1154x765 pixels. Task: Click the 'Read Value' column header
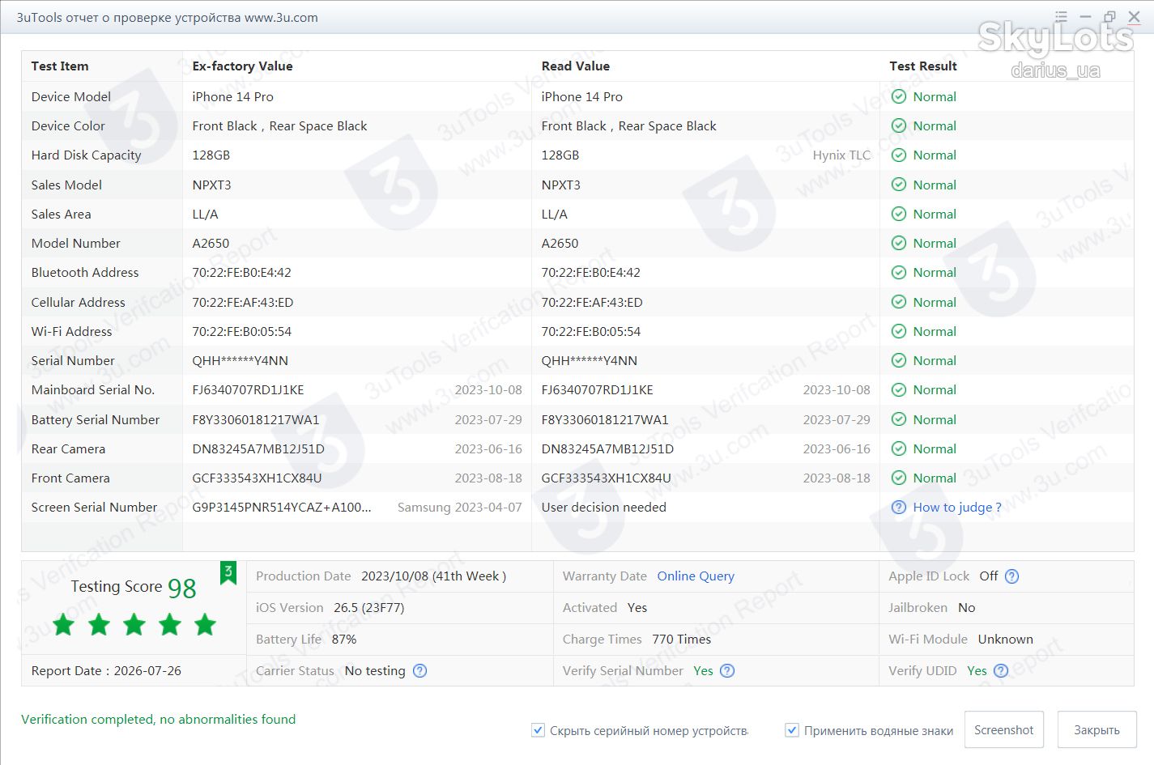575,66
